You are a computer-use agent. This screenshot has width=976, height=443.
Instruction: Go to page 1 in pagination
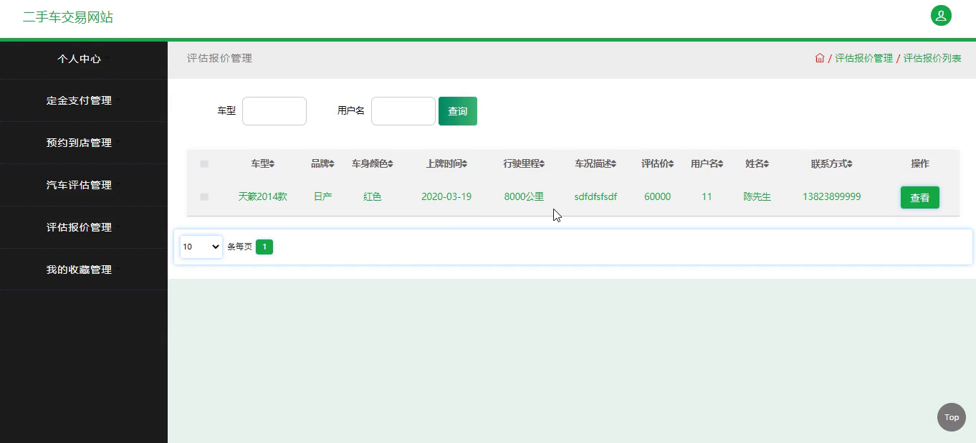point(264,247)
